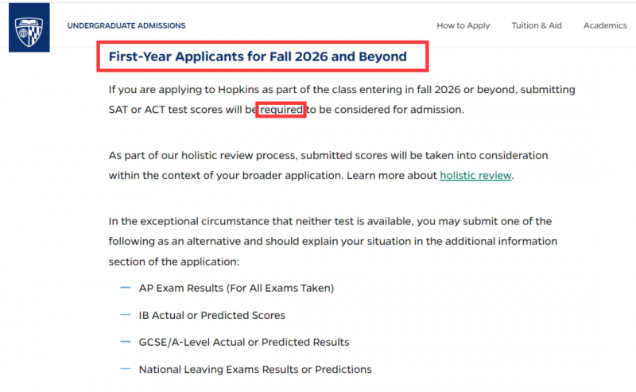Follow the holistic review link
The image size is (636, 392).
pyautogui.click(x=475, y=175)
